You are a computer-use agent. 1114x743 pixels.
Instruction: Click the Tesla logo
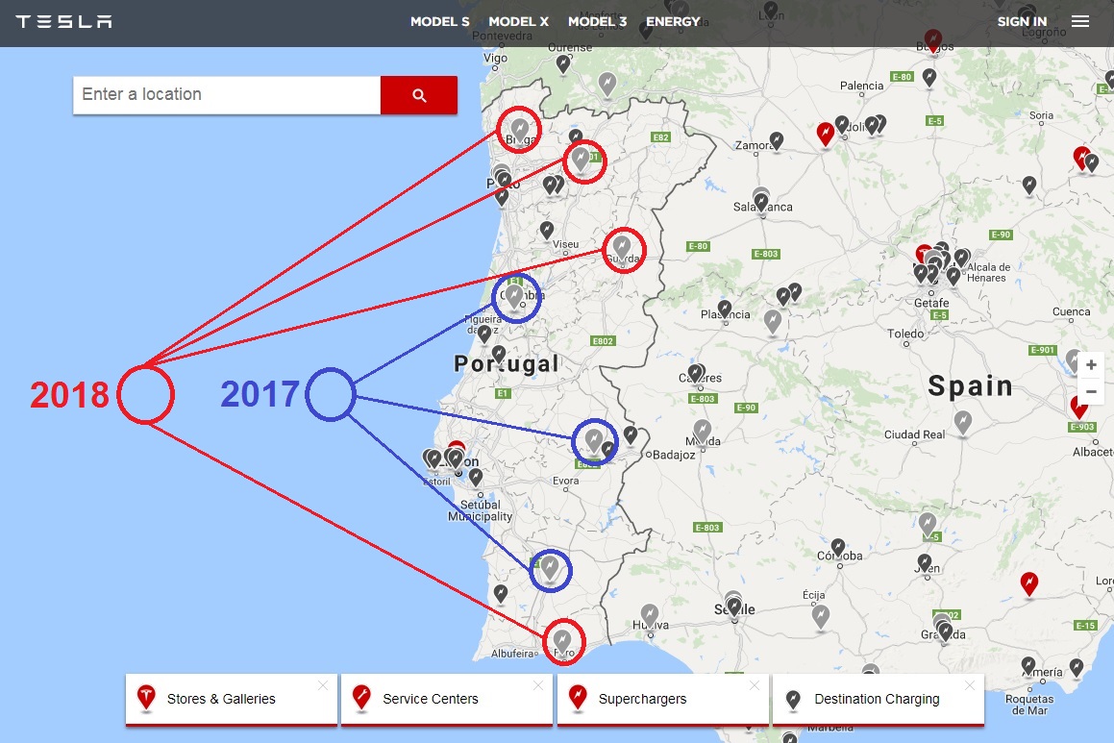[63, 21]
